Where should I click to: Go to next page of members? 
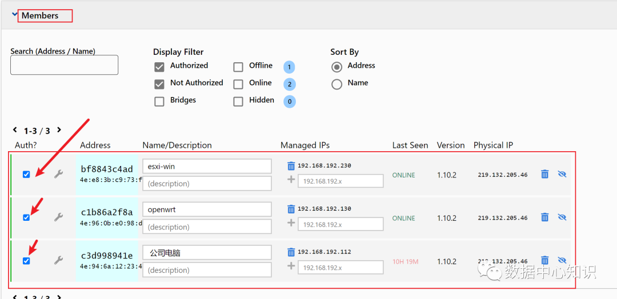click(x=59, y=130)
